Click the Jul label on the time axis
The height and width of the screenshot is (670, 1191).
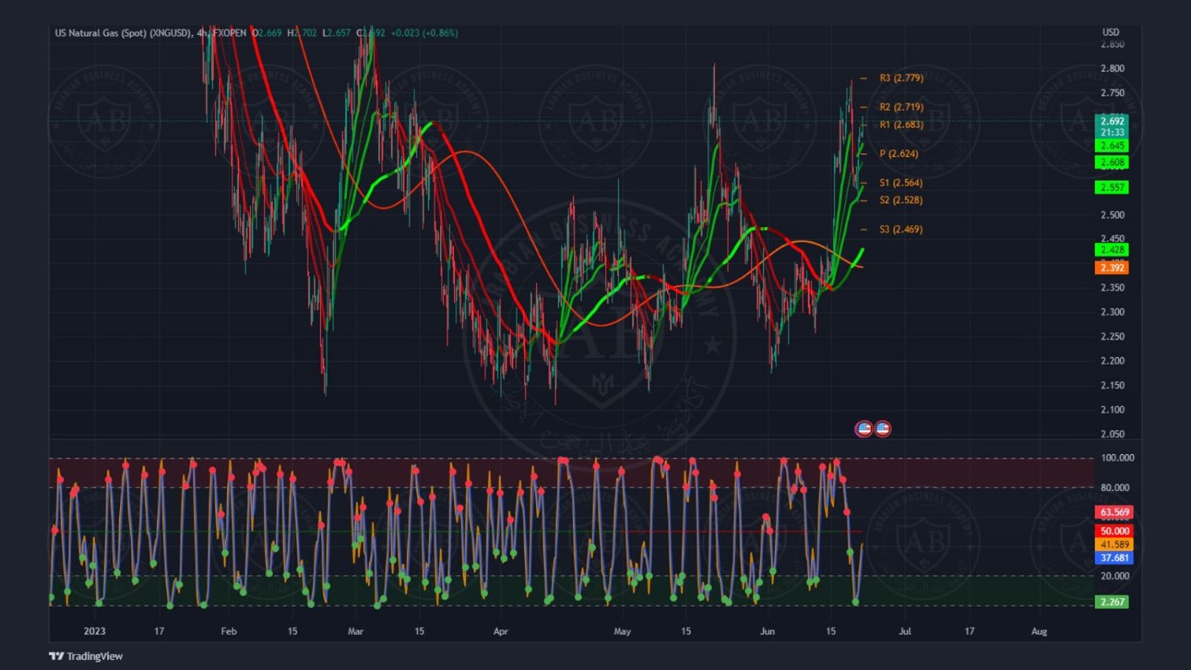pos(904,631)
